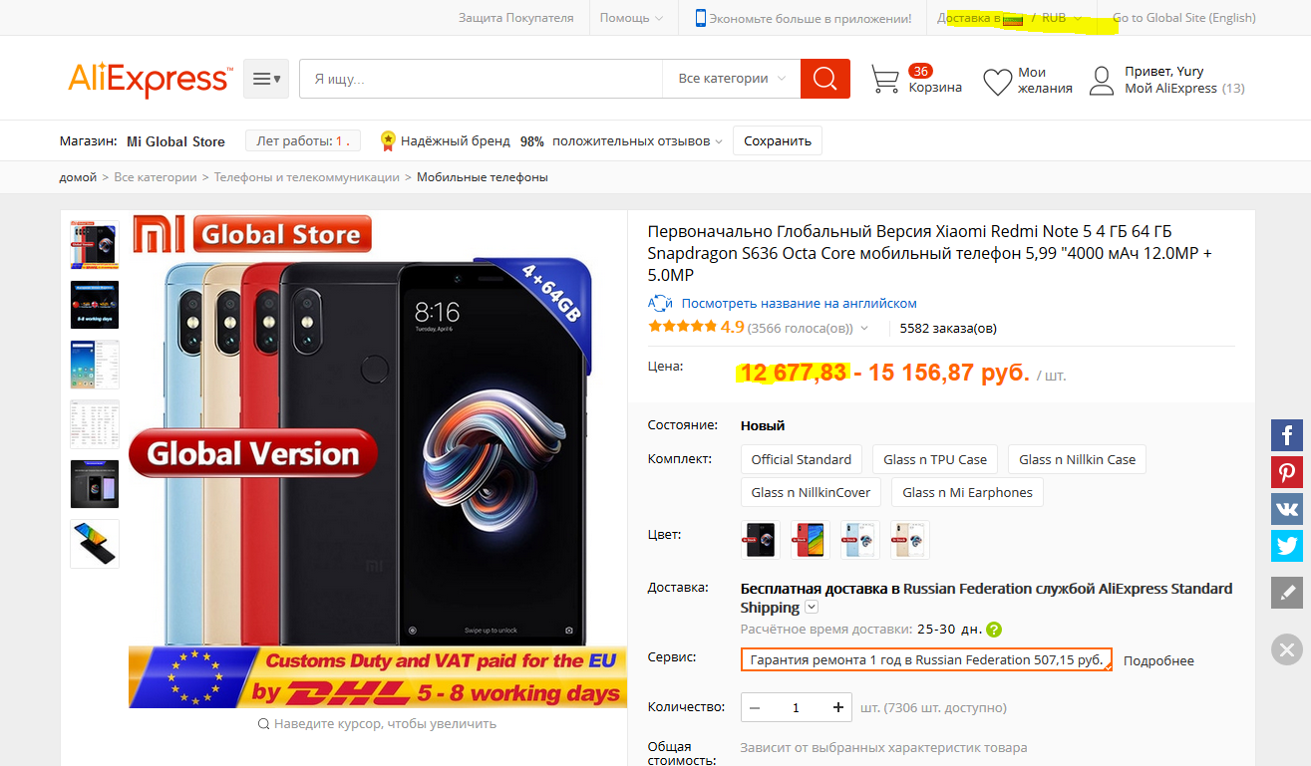This screenshot has height=766, width=1311.
Task: Click the 'Сохранить' store button
Action: (777, 141)
